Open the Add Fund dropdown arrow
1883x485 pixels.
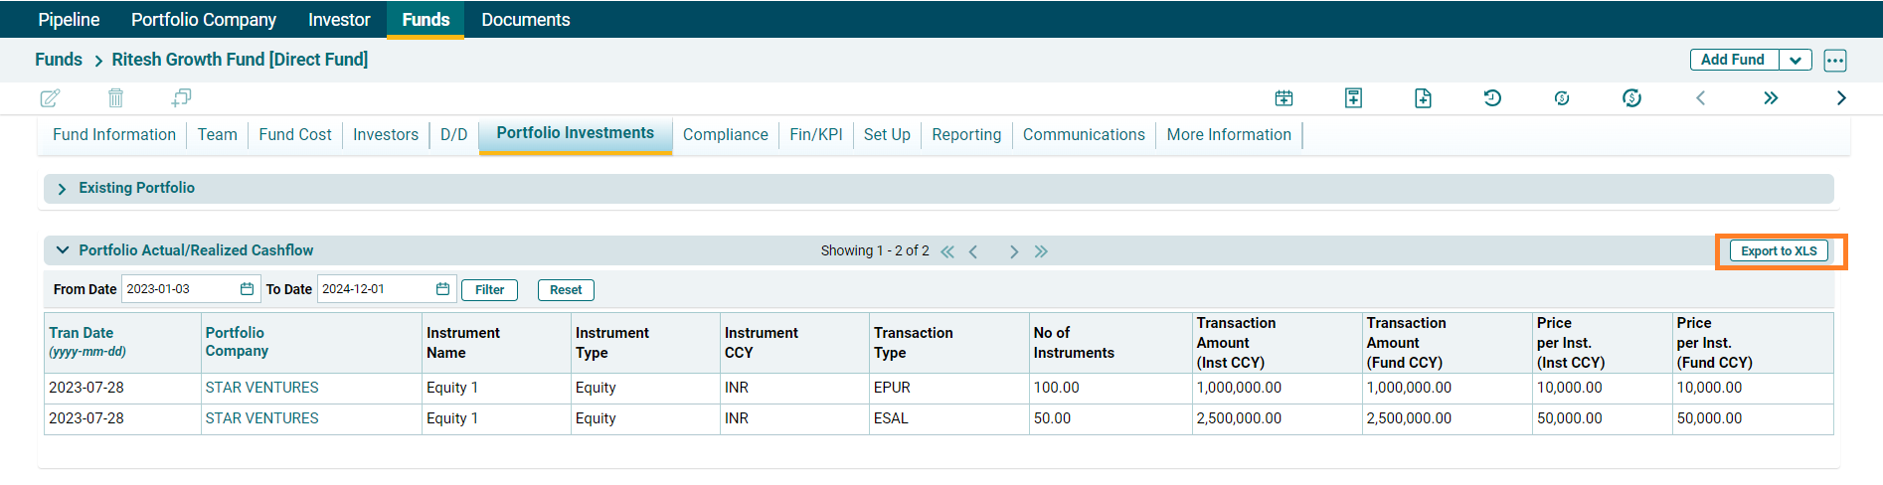[x=1796, y=60]
